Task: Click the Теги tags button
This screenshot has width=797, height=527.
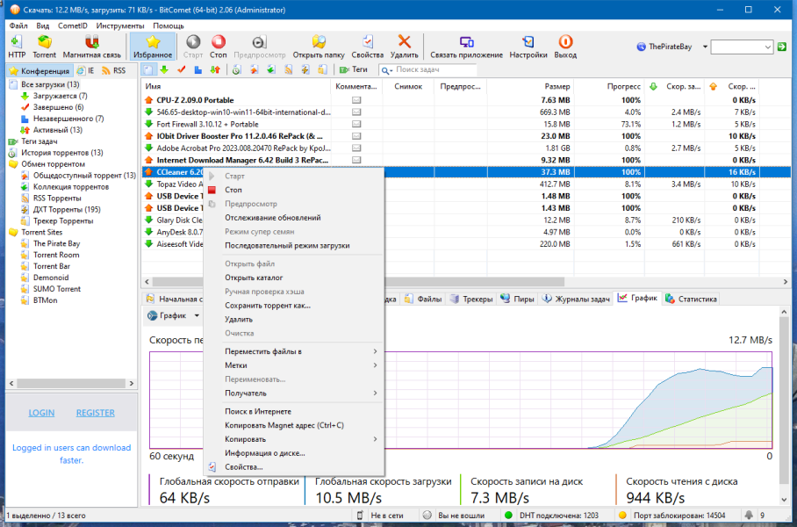Action: tap(353, 69)
